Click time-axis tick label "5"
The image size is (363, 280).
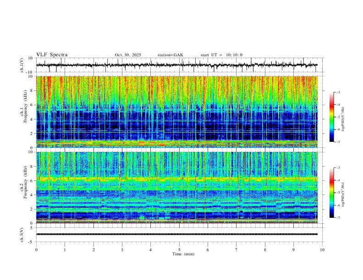click(179, 250)
